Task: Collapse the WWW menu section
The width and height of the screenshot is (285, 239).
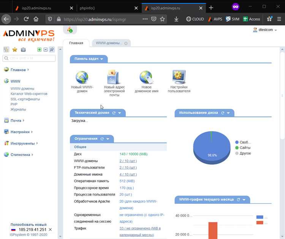Action: point(15,81)
